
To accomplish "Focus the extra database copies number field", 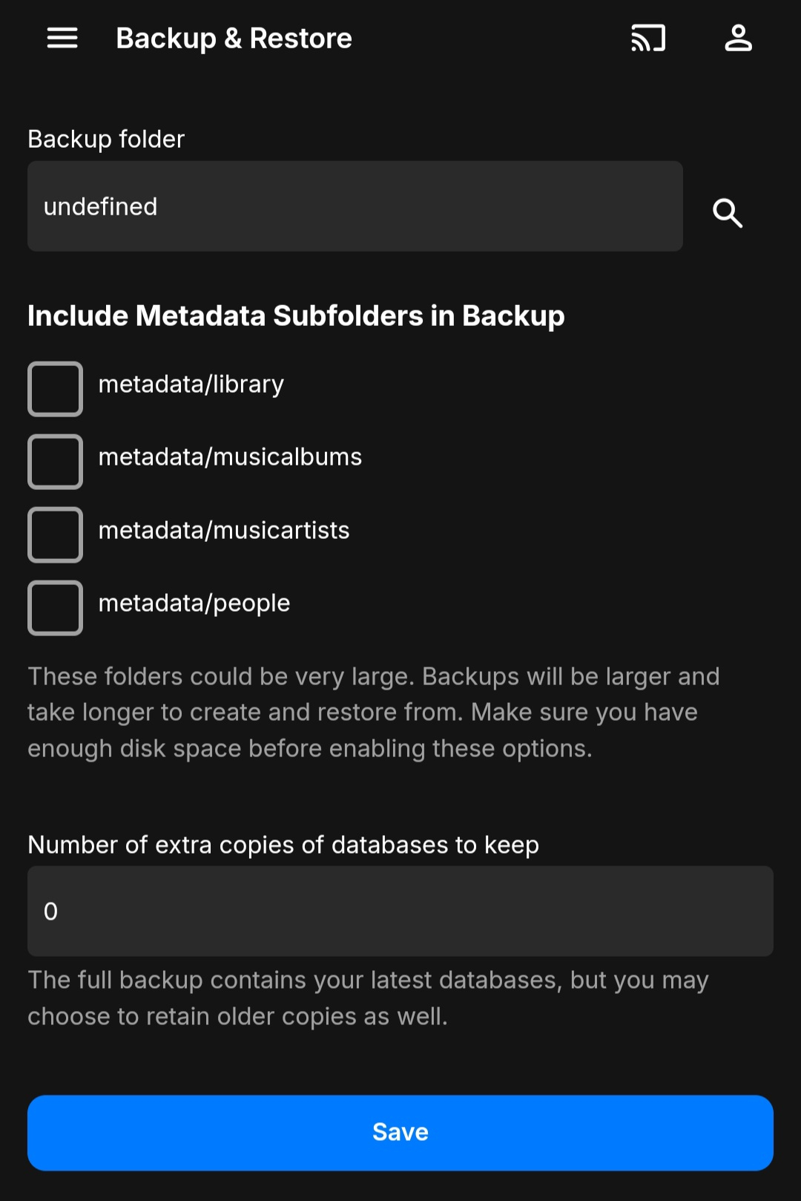I will click(x=400, y=911).
